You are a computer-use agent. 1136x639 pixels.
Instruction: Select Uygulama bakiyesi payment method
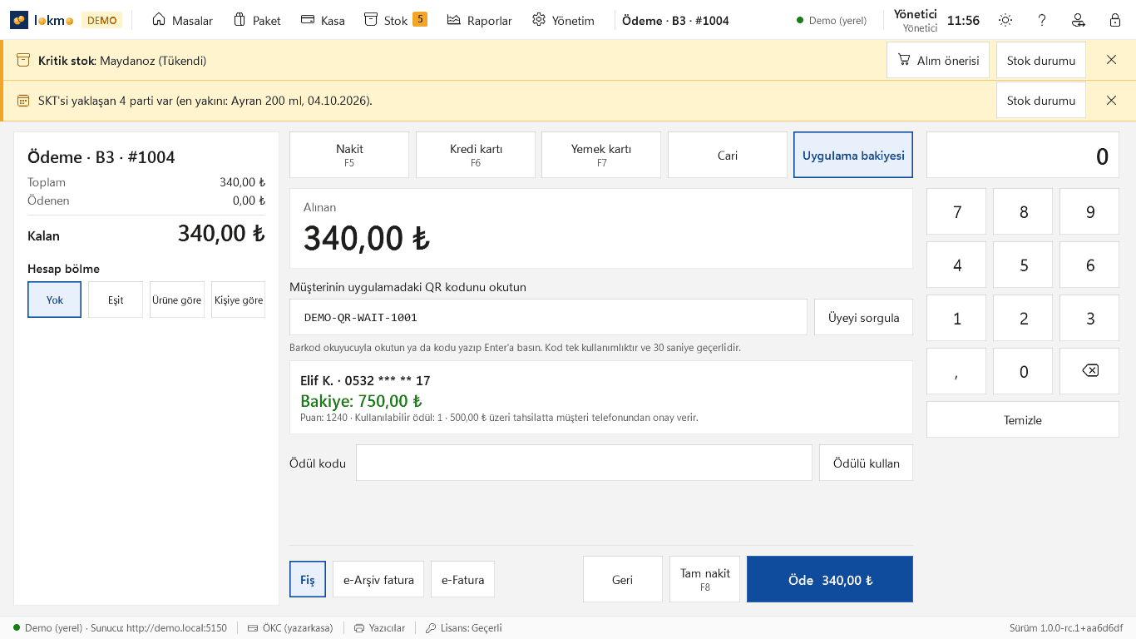853,155
